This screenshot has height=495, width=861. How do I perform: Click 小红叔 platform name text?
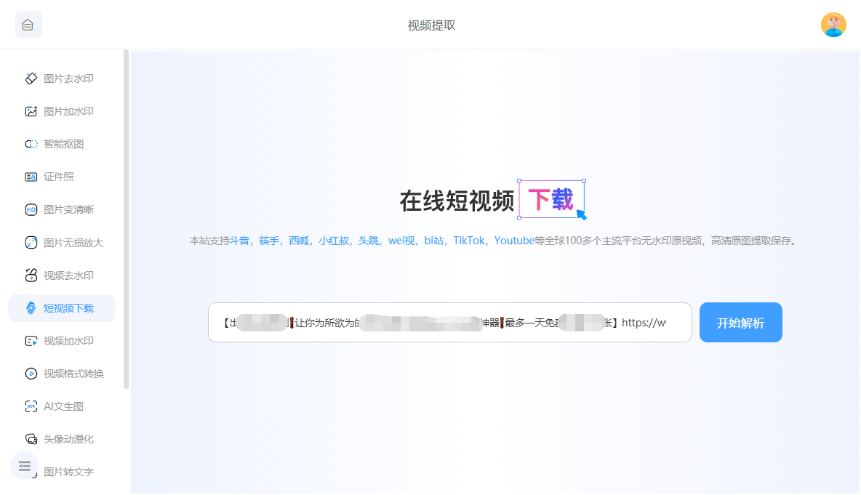click(x=334, y=241)
